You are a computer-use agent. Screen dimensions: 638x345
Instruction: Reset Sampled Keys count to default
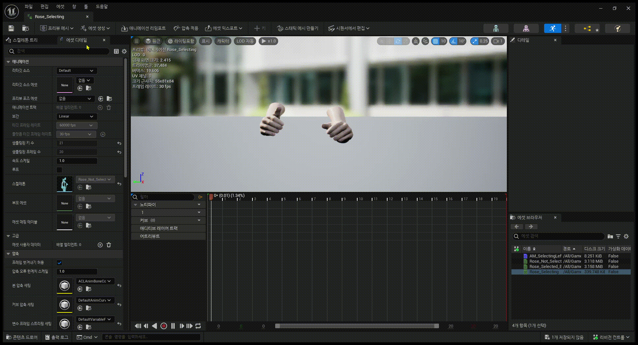pos(119,143)
